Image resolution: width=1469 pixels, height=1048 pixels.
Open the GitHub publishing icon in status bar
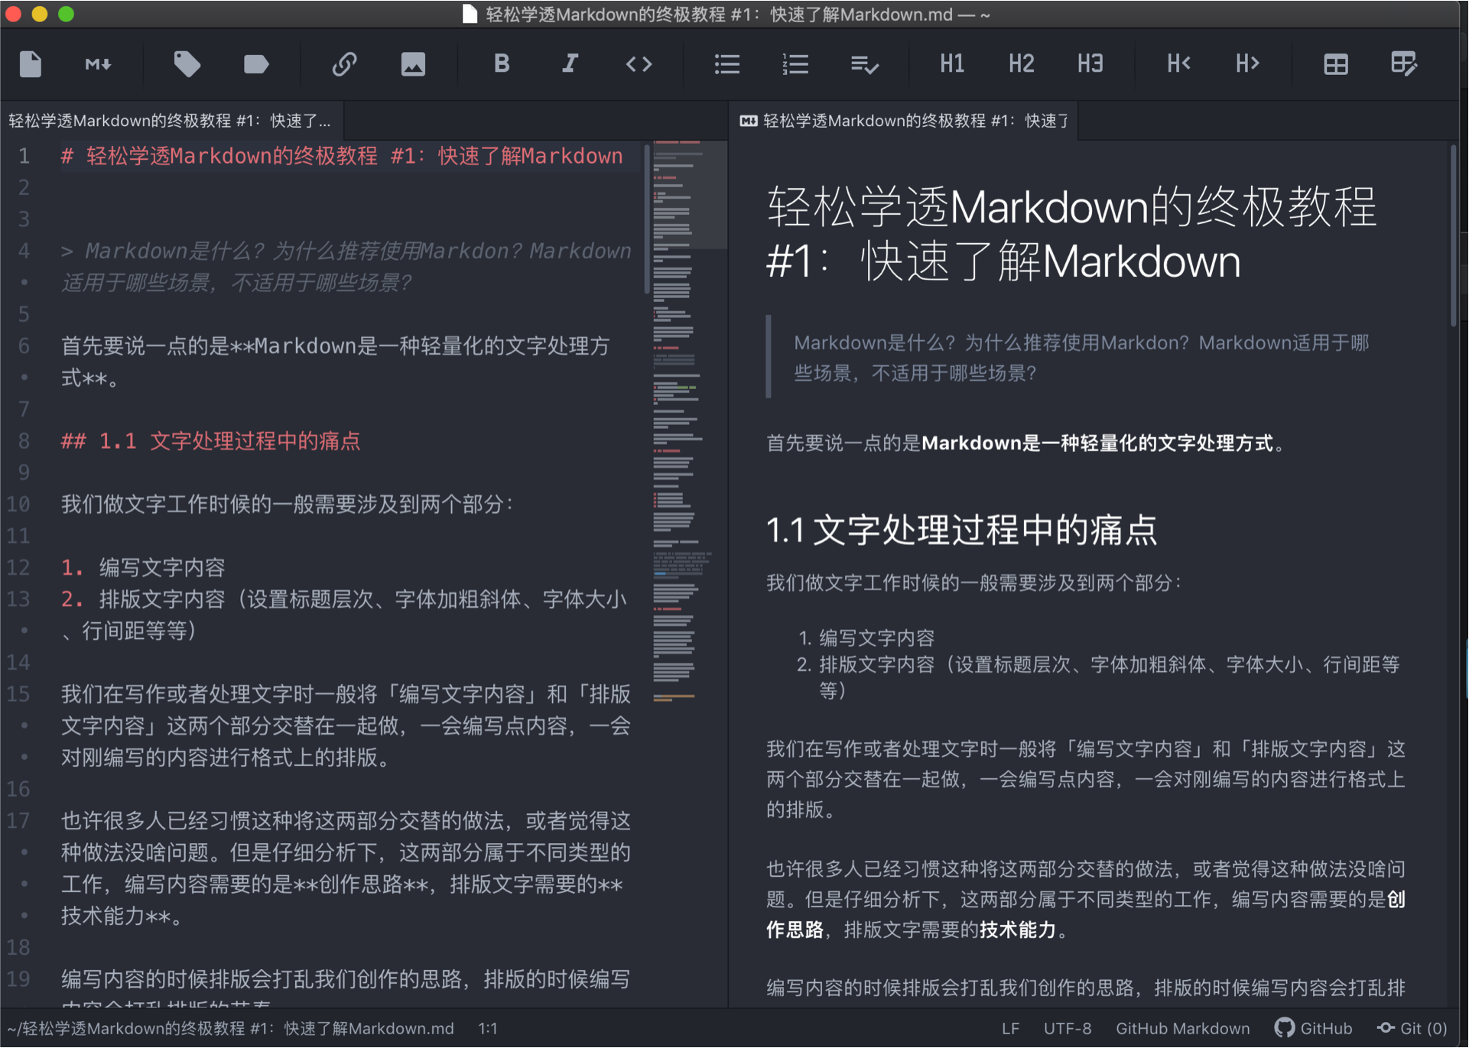(1313, 1028)
